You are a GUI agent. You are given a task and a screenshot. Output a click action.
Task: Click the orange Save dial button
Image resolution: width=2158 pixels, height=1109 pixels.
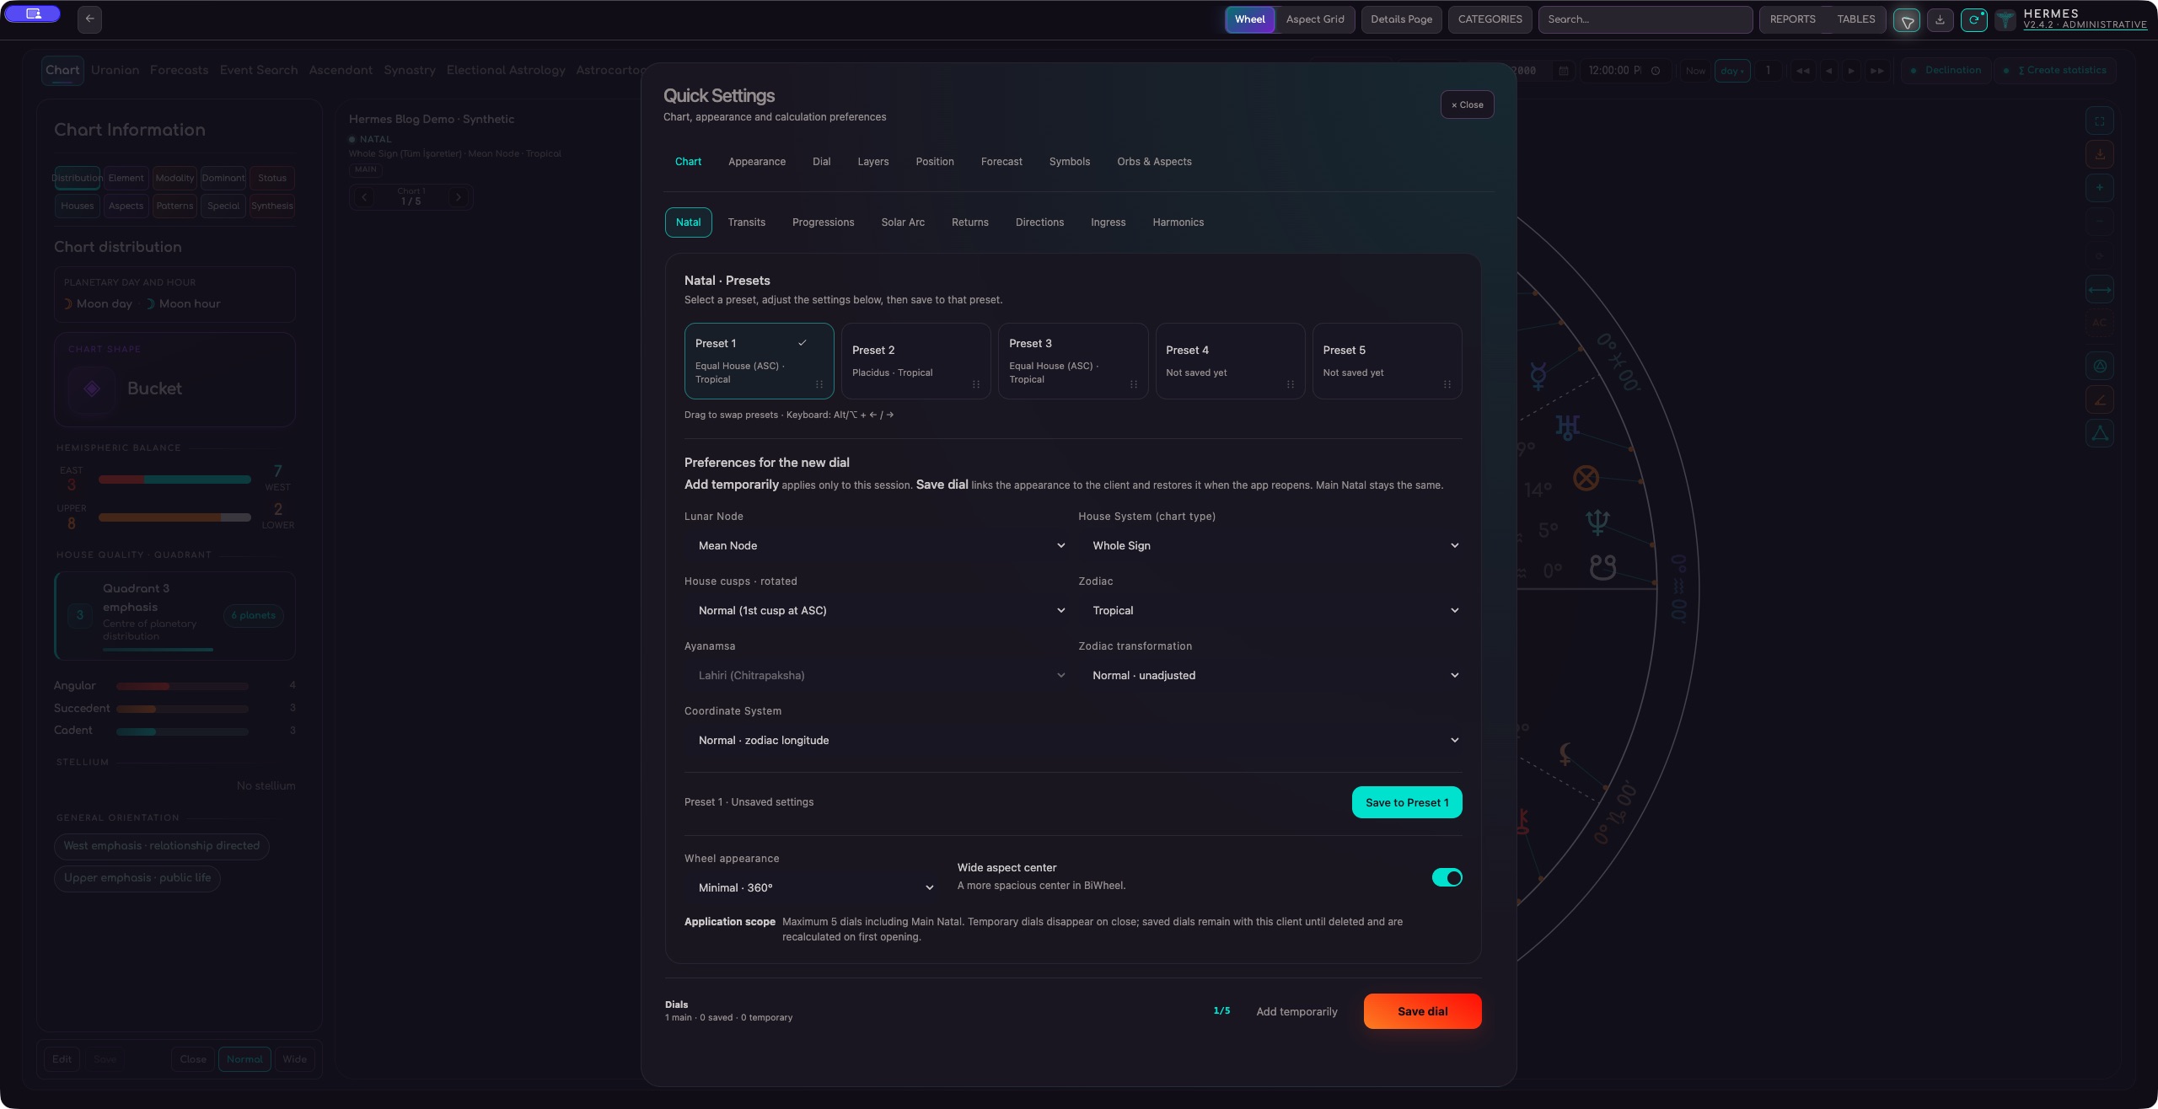pos(1422,1011)
